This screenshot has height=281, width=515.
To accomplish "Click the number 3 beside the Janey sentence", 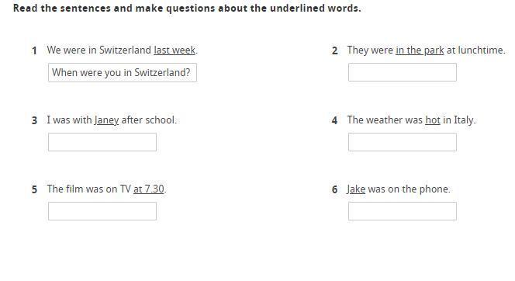I will tap(34, 120).
